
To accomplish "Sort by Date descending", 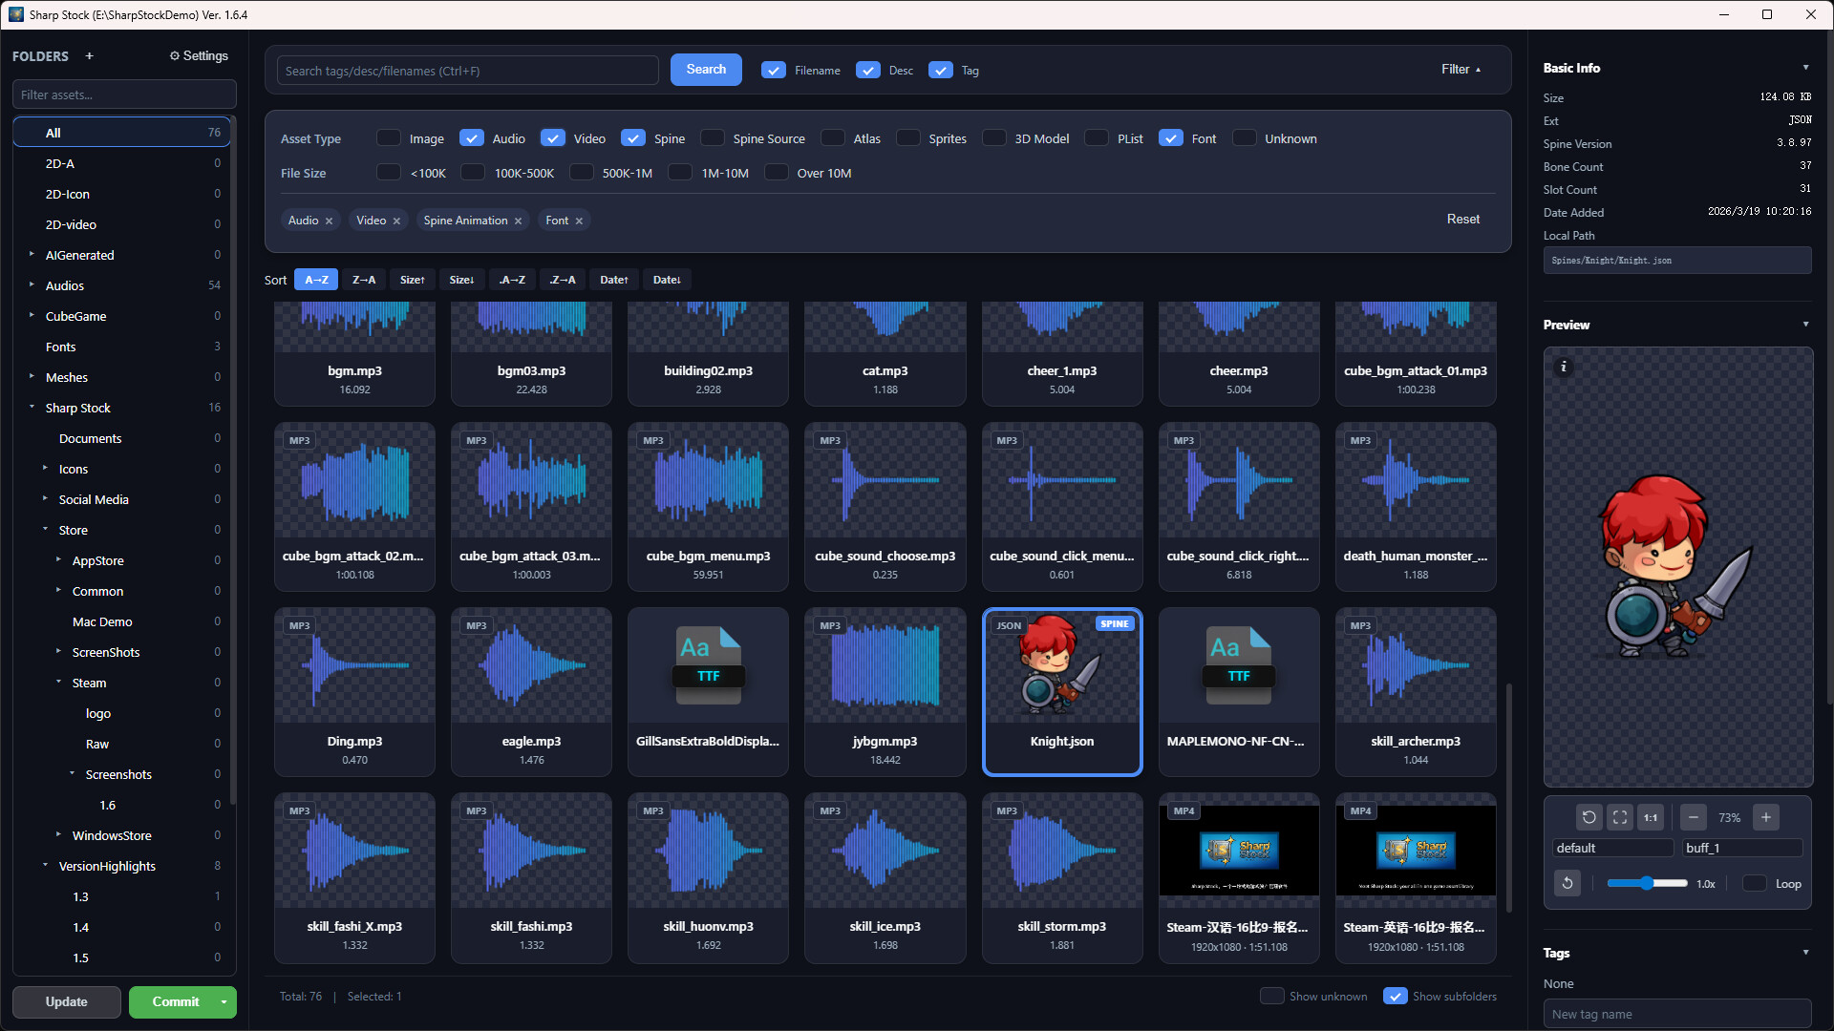I will pyautogui.click(x=667, y=281).
